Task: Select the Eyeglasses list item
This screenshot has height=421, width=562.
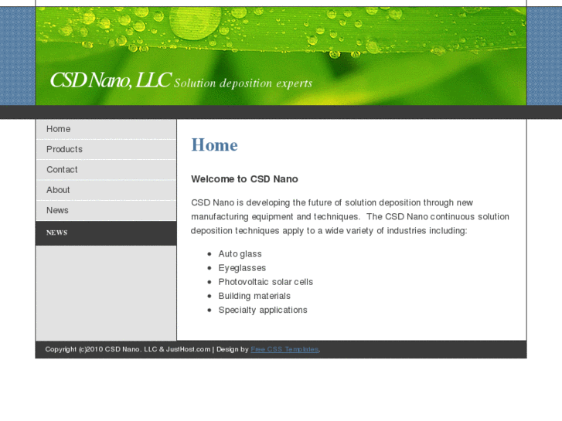Action: click(242, 268)
